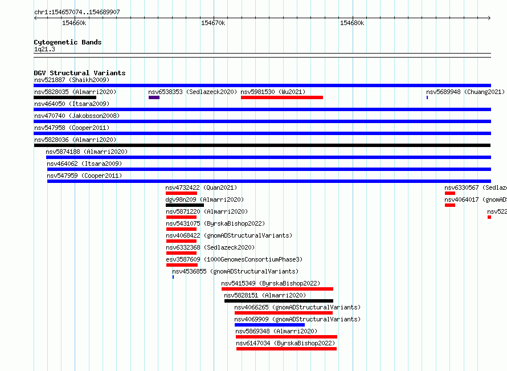Open nsv5828151 (Almarri2020) variant

click(x=265, y=295)
